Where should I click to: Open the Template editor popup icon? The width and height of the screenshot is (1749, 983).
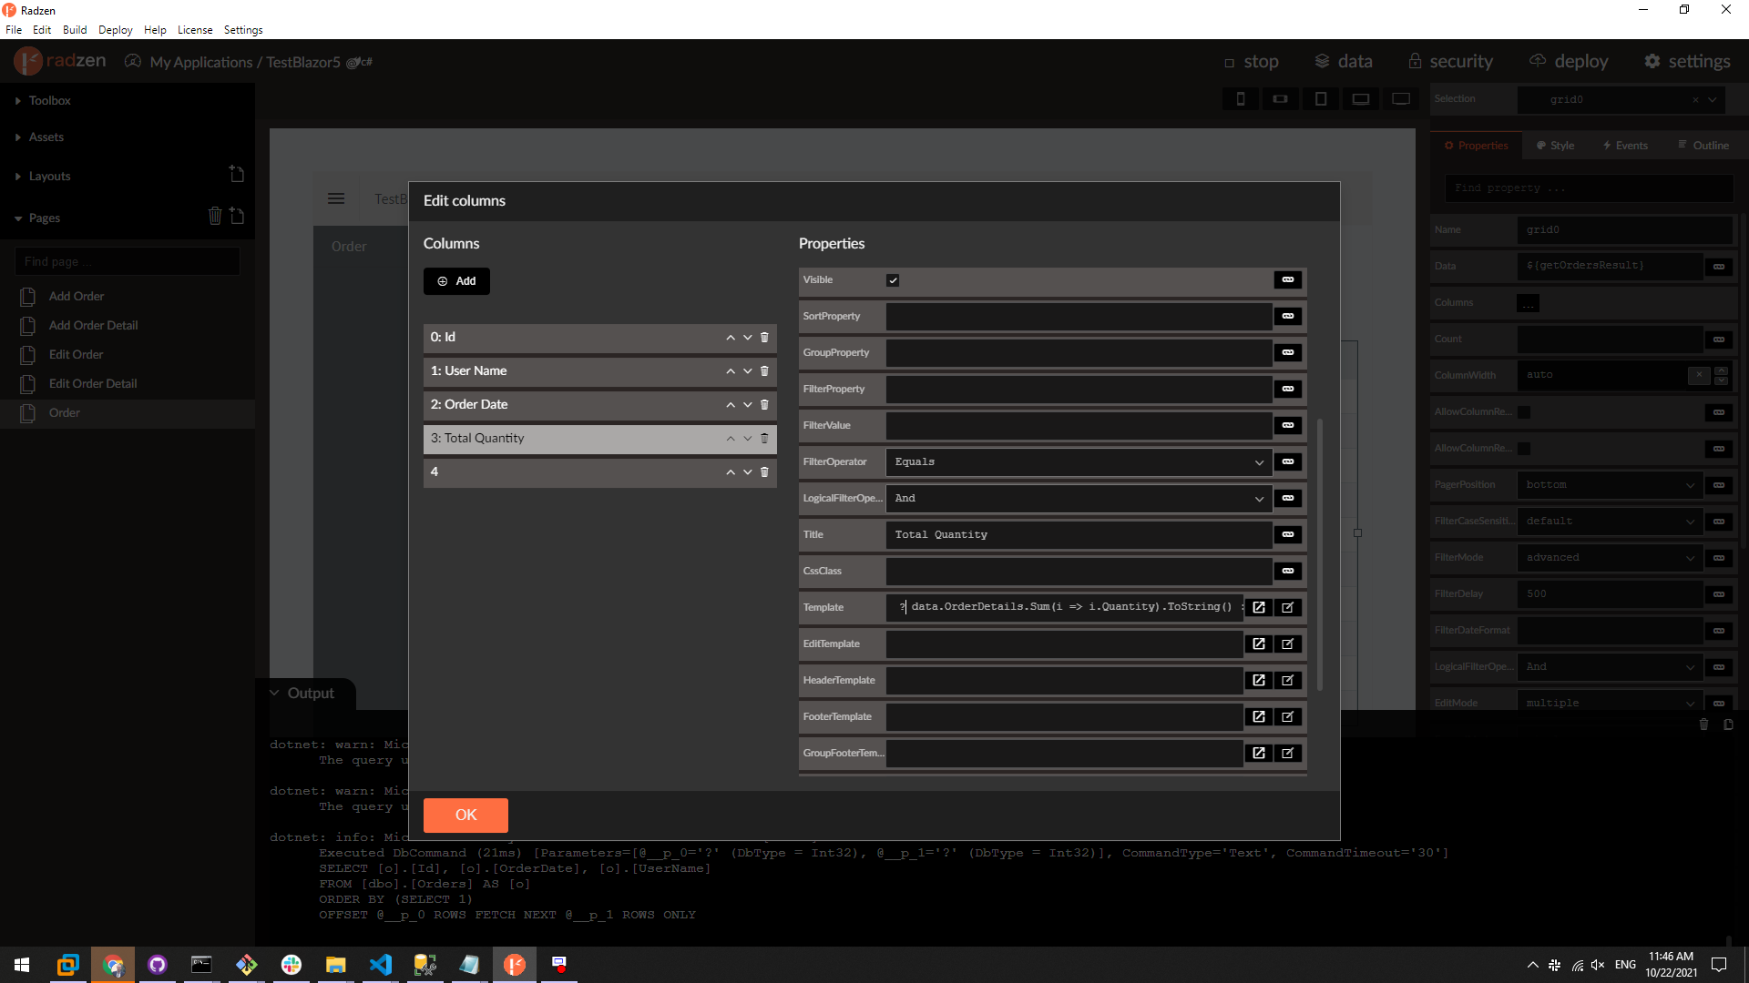tap(1259, 607)
